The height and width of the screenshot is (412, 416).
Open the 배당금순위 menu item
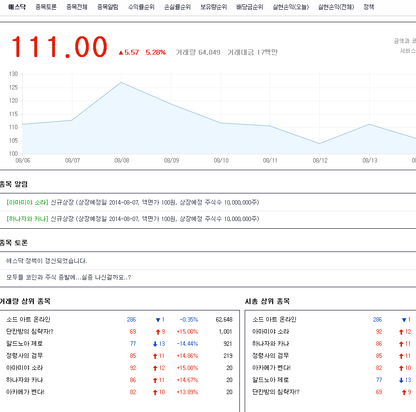250,7
